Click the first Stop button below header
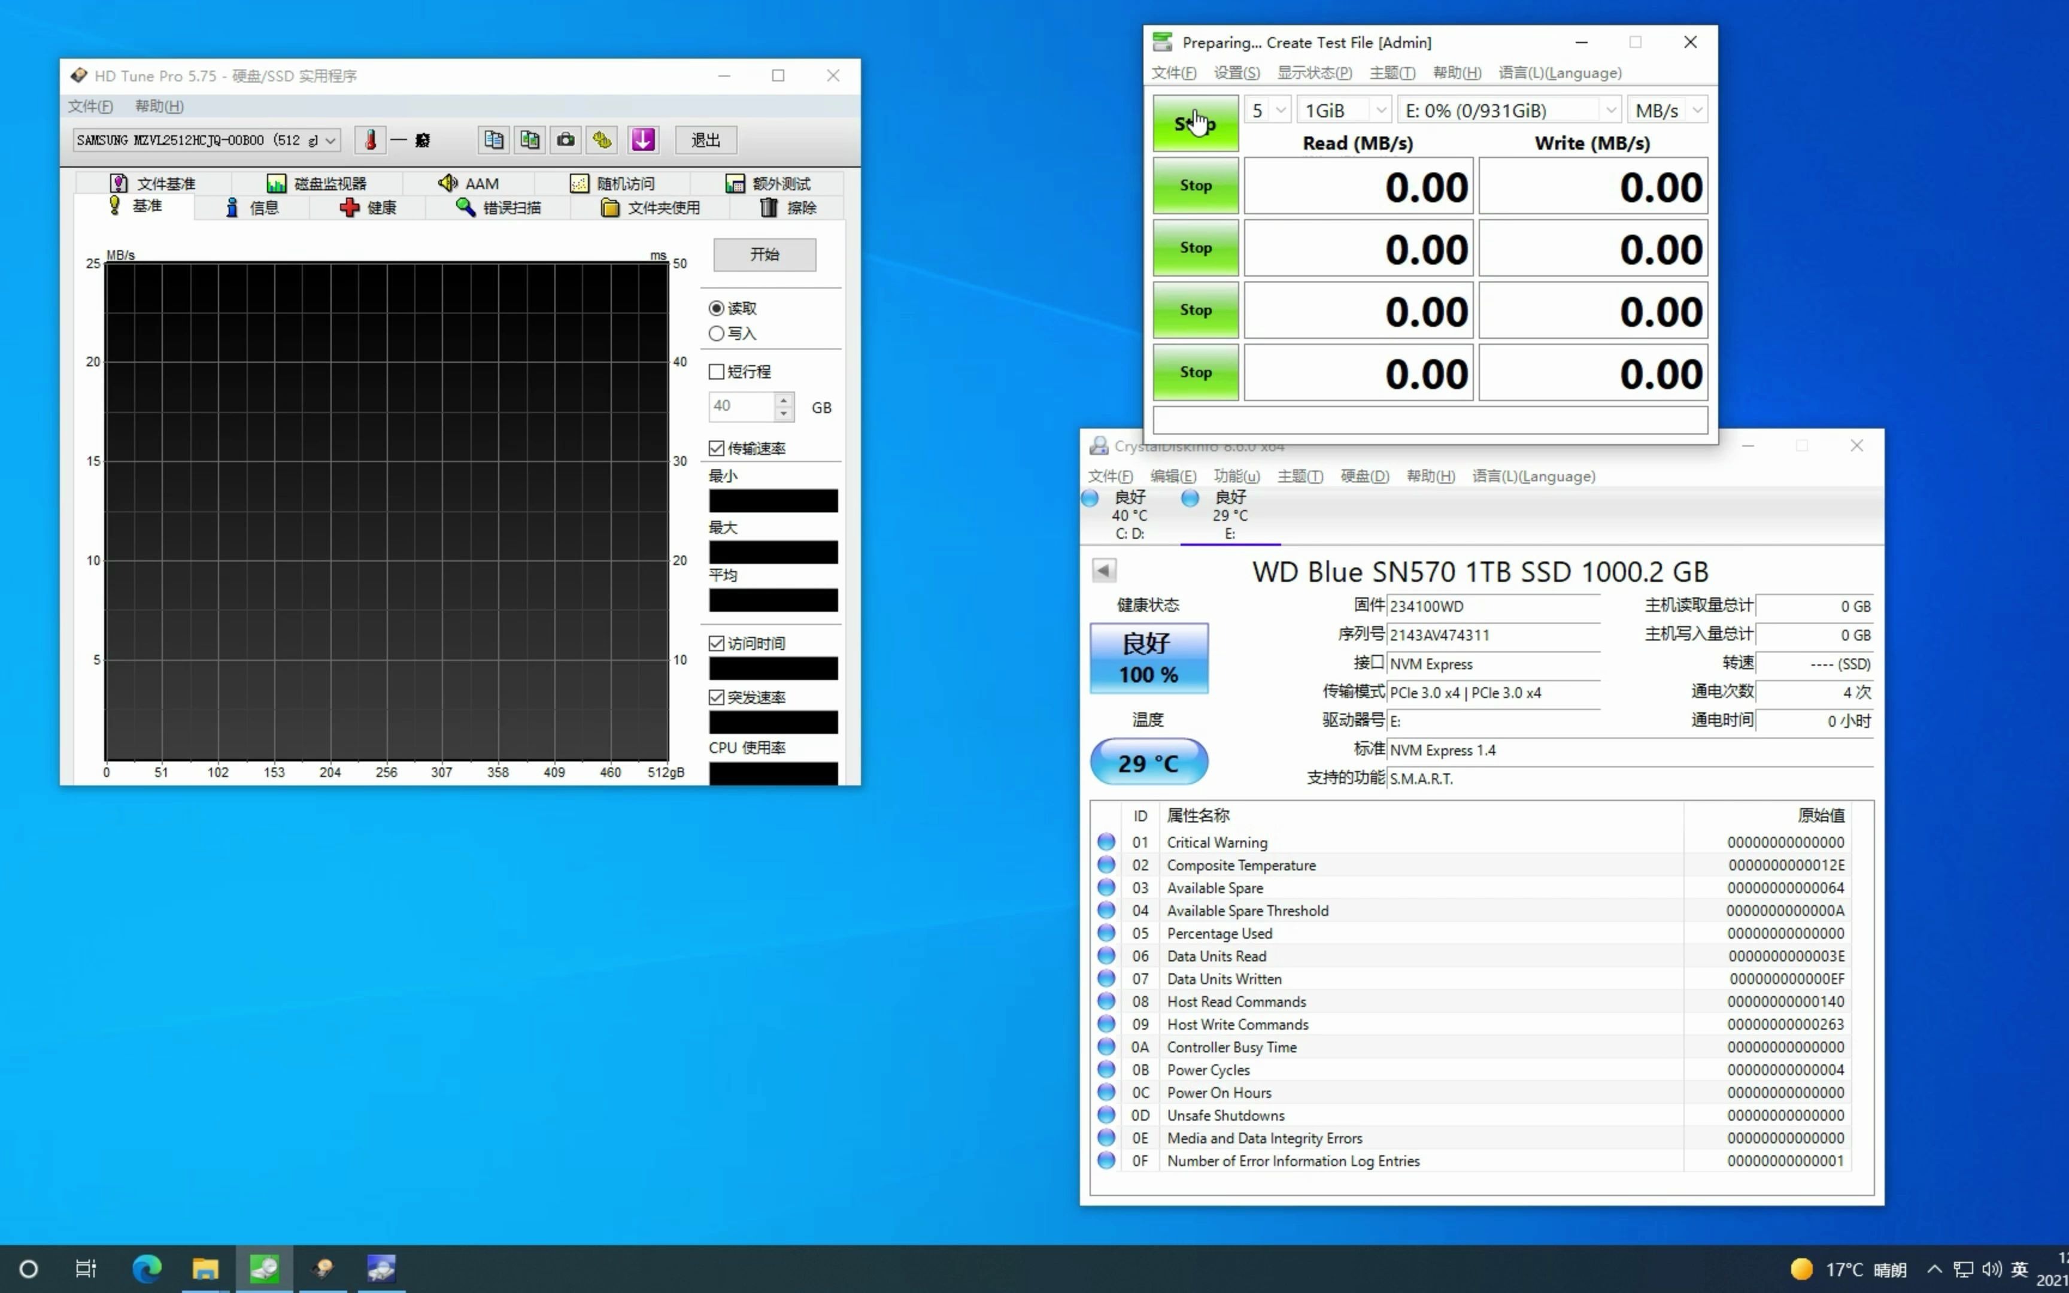 (1195, 186)
